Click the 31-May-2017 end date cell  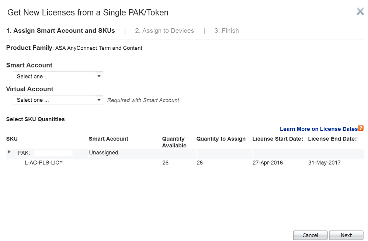[324, 163]
